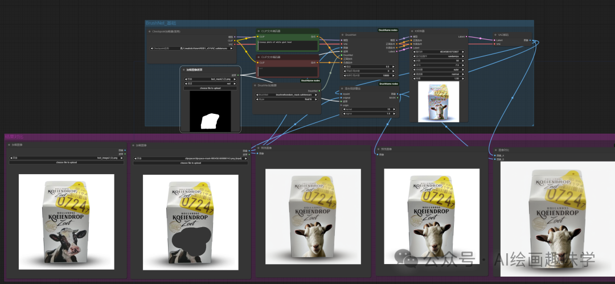Viewport: 615px width, 284px height.
Task: Increment the K sampler seed number
Action: 463,51
